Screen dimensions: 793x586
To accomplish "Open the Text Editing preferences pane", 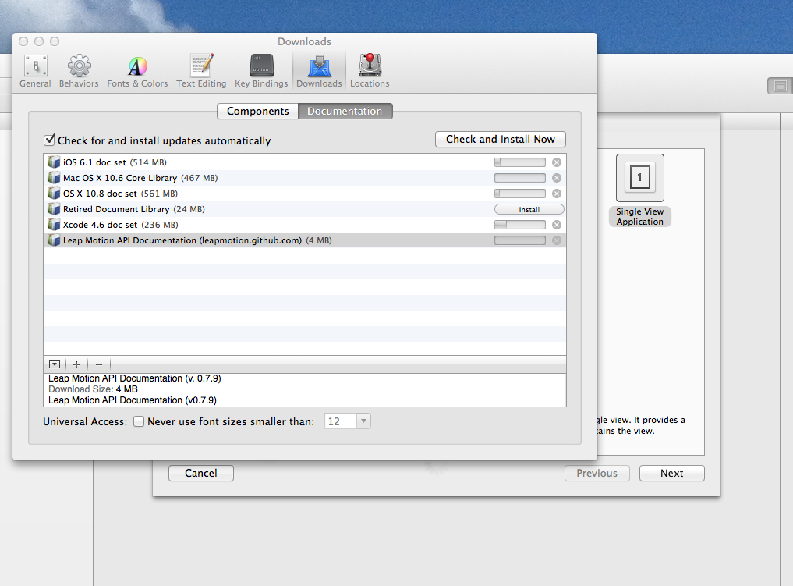I will (x=201, y=71).
